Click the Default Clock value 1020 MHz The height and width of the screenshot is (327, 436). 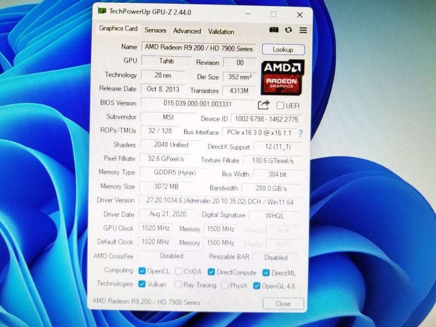tap(155, 242)
